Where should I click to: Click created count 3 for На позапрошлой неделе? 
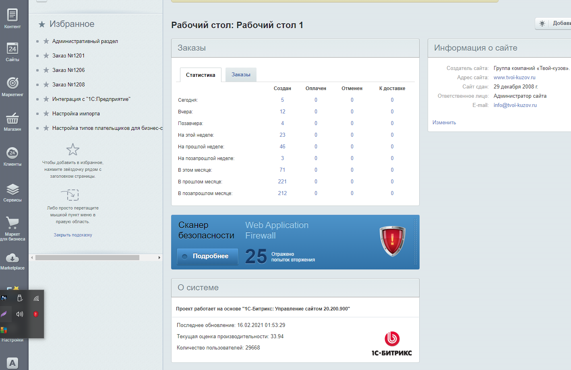[282, 158]
